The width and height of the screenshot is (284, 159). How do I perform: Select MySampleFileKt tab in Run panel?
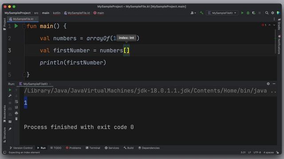coord(35,84)
